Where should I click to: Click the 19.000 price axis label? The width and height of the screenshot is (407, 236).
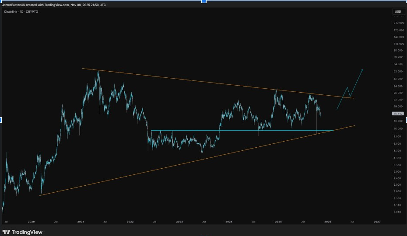[399, 106]
